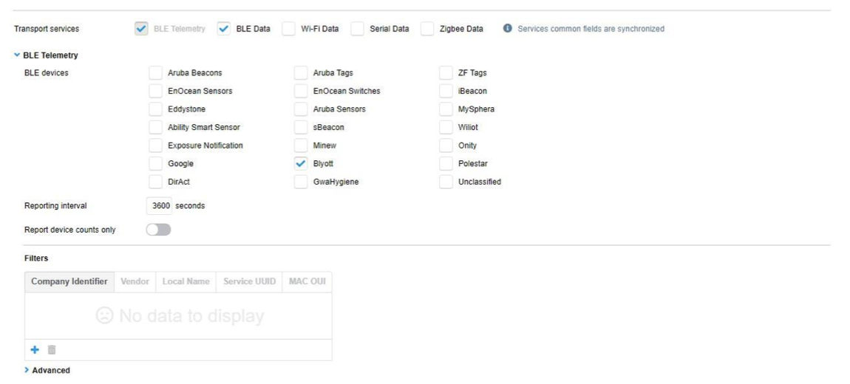Uncheck the BLE Data checkbox
The image size is (850, 384).
tap(224, 29)
